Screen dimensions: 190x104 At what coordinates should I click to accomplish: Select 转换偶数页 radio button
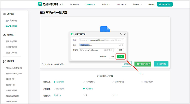[x=113, y=82]
